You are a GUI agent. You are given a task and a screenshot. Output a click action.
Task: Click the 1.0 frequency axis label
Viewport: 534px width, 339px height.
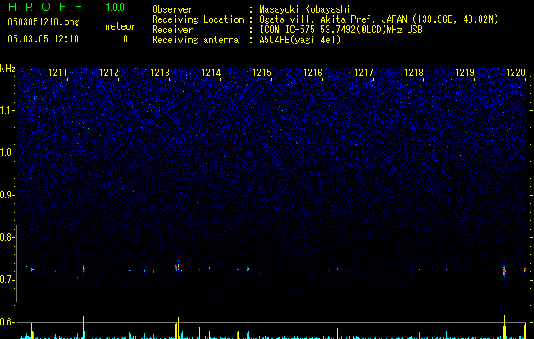[x=8, y=153]
